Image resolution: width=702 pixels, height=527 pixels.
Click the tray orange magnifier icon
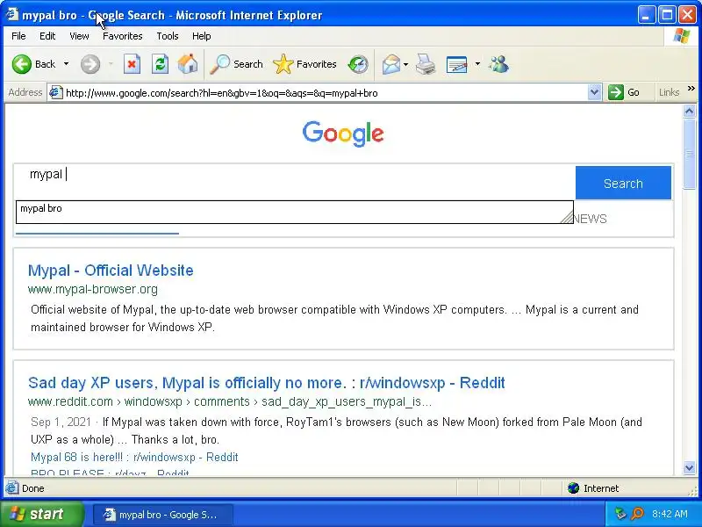pyautogui.click(x=637, y=514)
